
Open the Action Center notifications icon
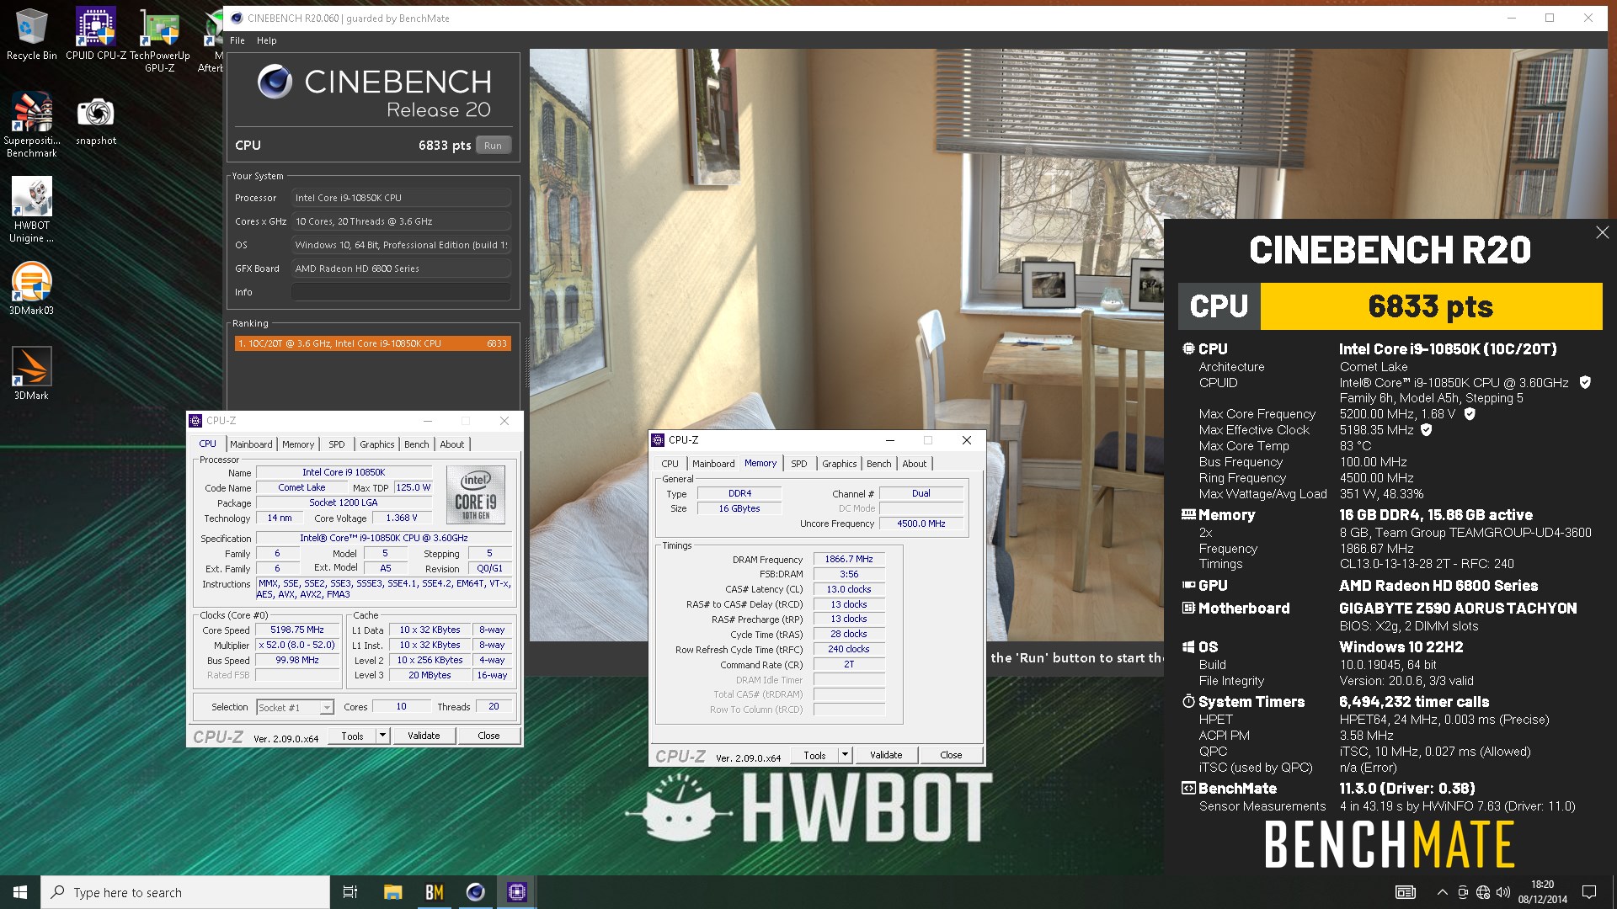click(x=1589, y=892)
